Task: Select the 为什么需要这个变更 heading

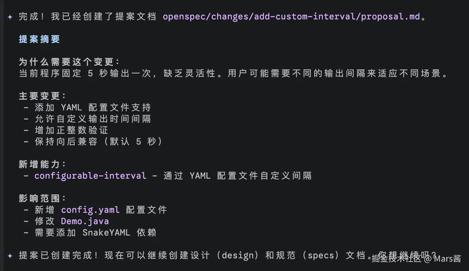Action: coord(69,62)
